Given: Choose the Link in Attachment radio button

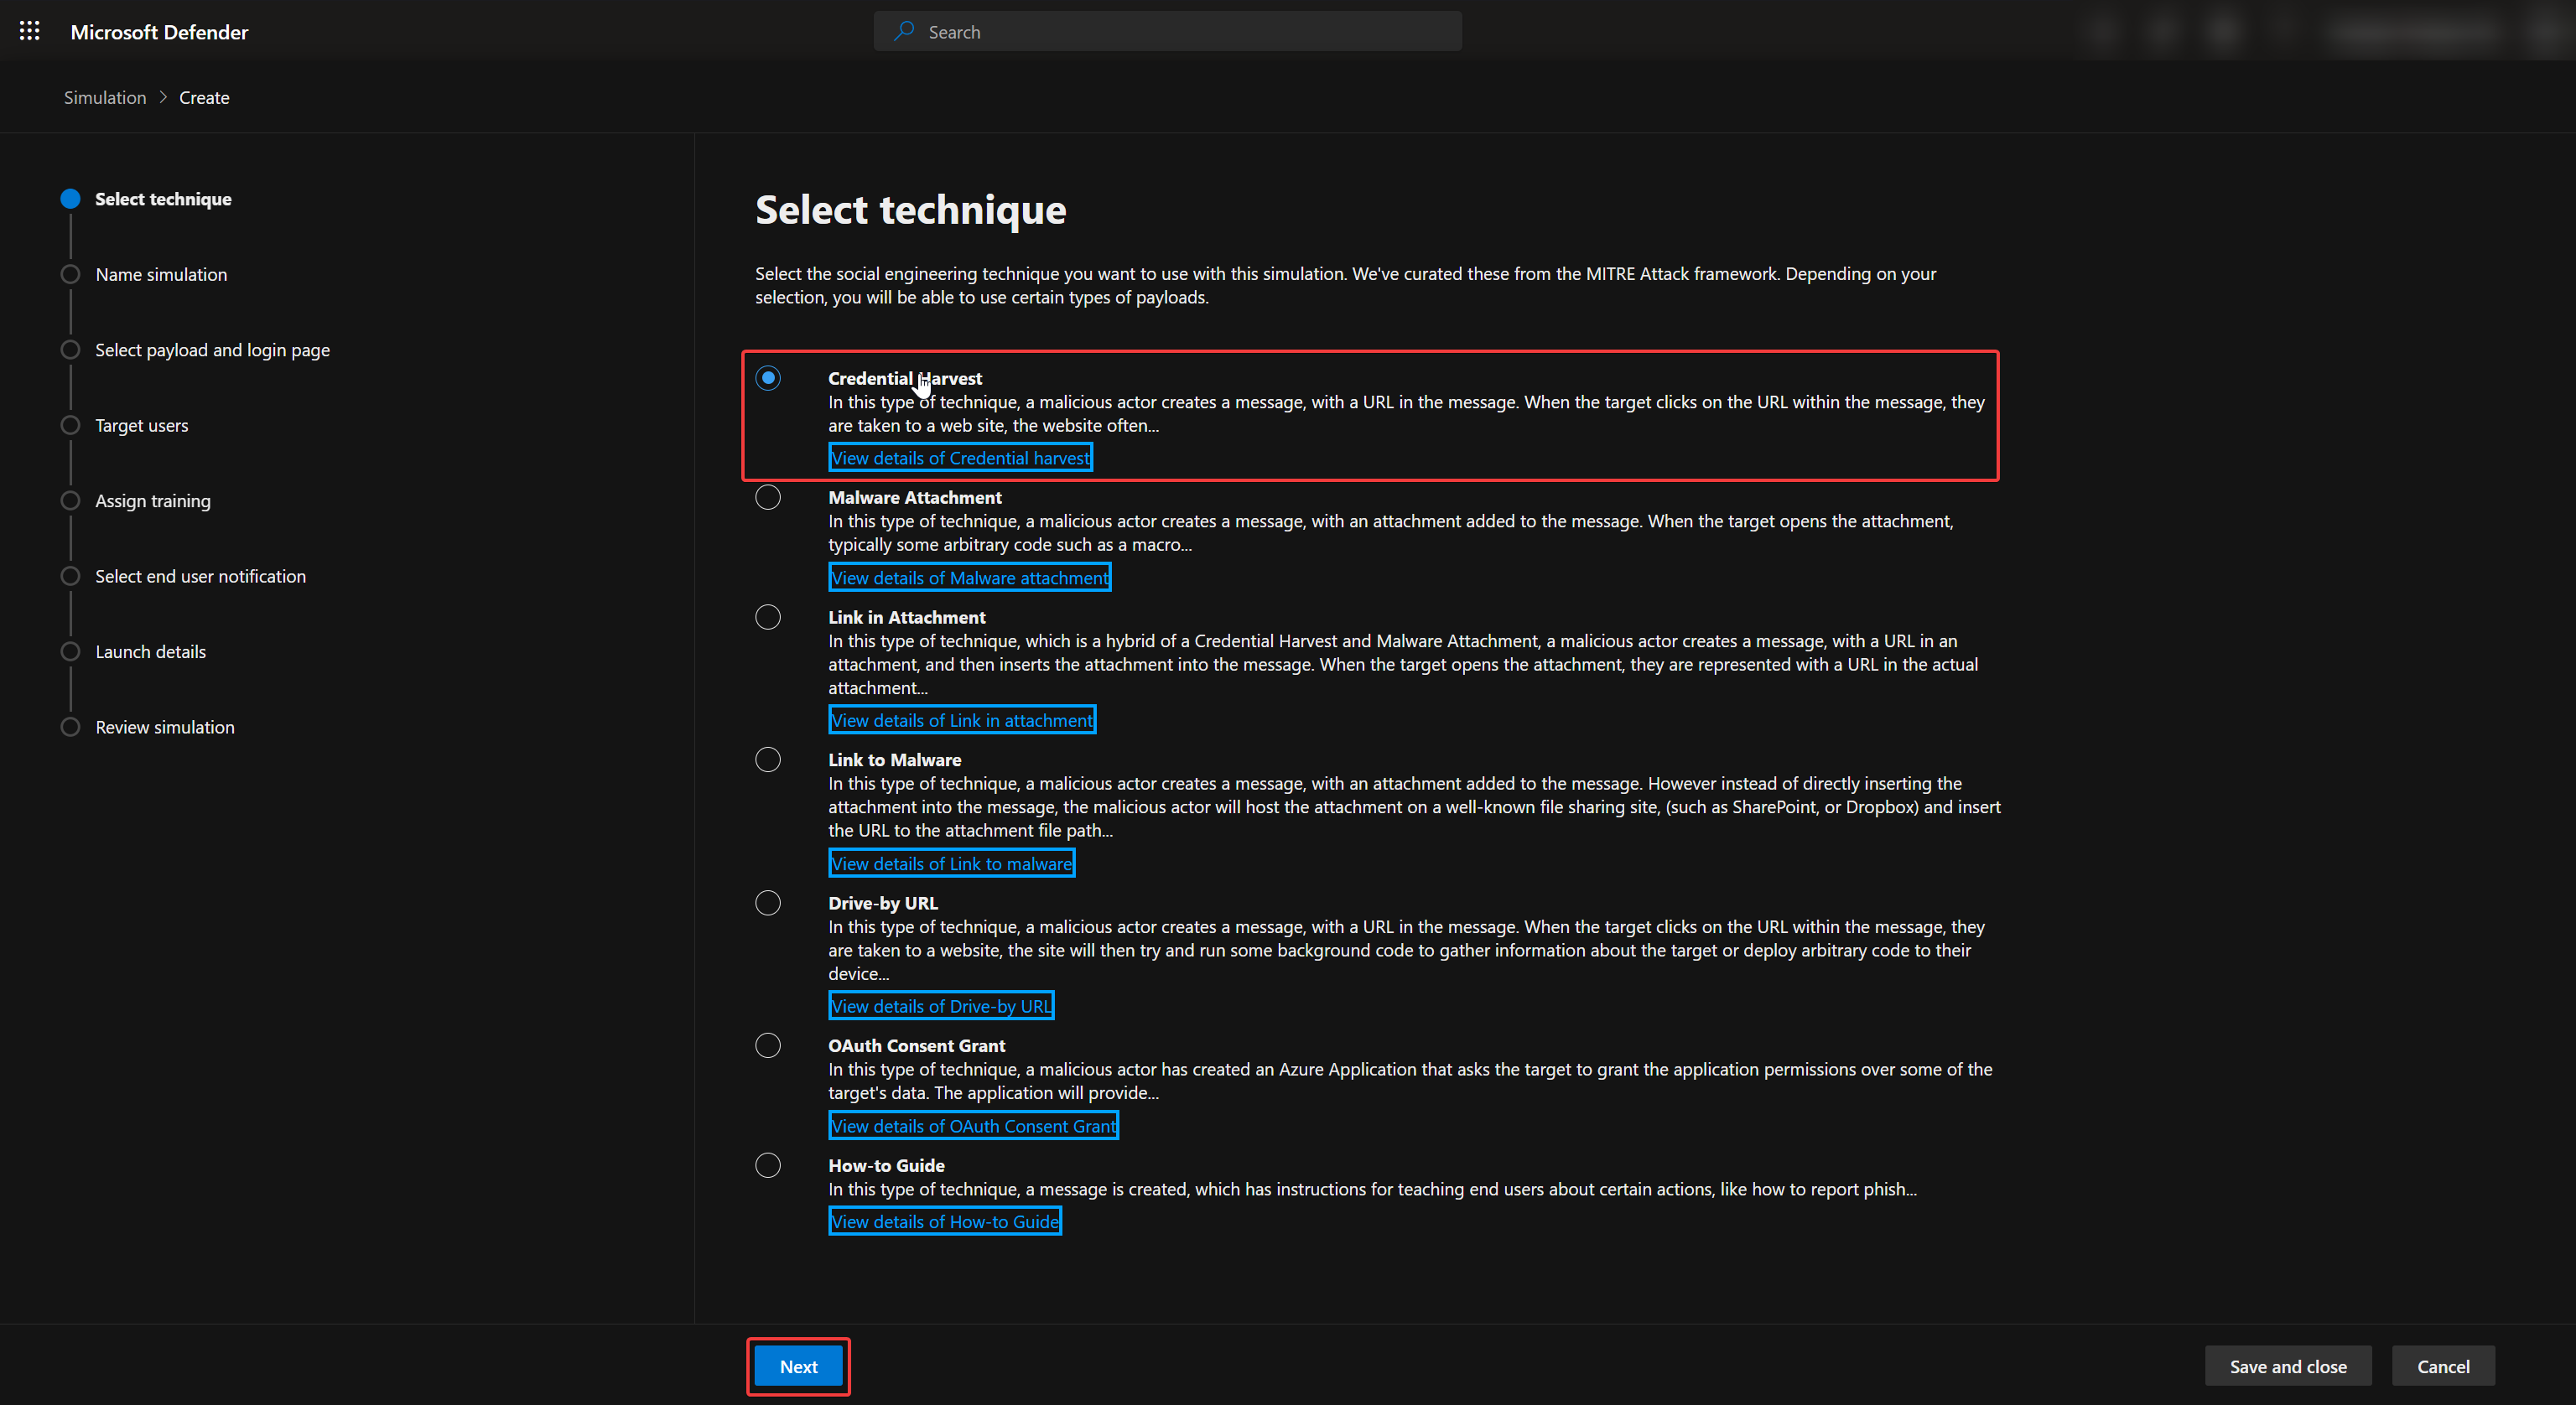Looking at the screenshot, I should (768, 617).
